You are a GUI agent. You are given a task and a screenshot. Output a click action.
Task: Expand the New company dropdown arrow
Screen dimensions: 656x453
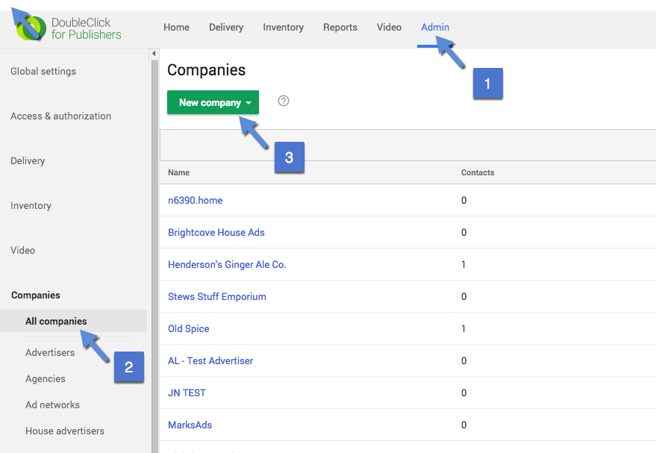click(x=248, y=101)
